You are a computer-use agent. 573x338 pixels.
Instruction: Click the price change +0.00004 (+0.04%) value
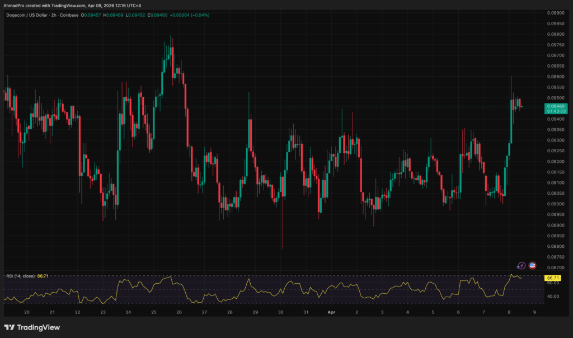(190, 15)
